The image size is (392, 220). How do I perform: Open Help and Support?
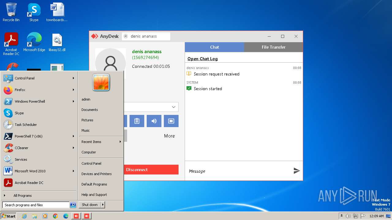(94, 195)
